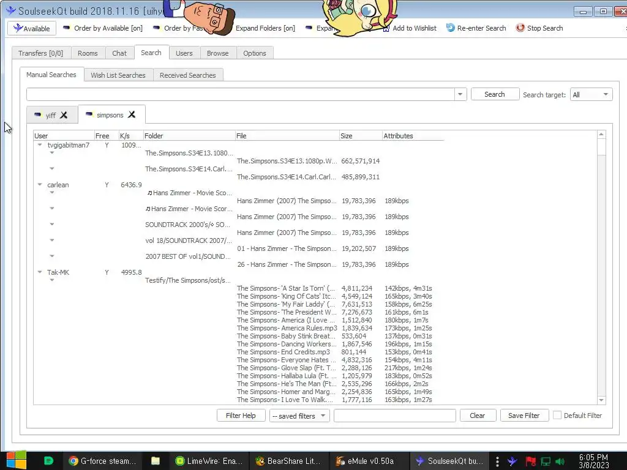Sort results by Size column
627x470 pixels.
(361, 136)
